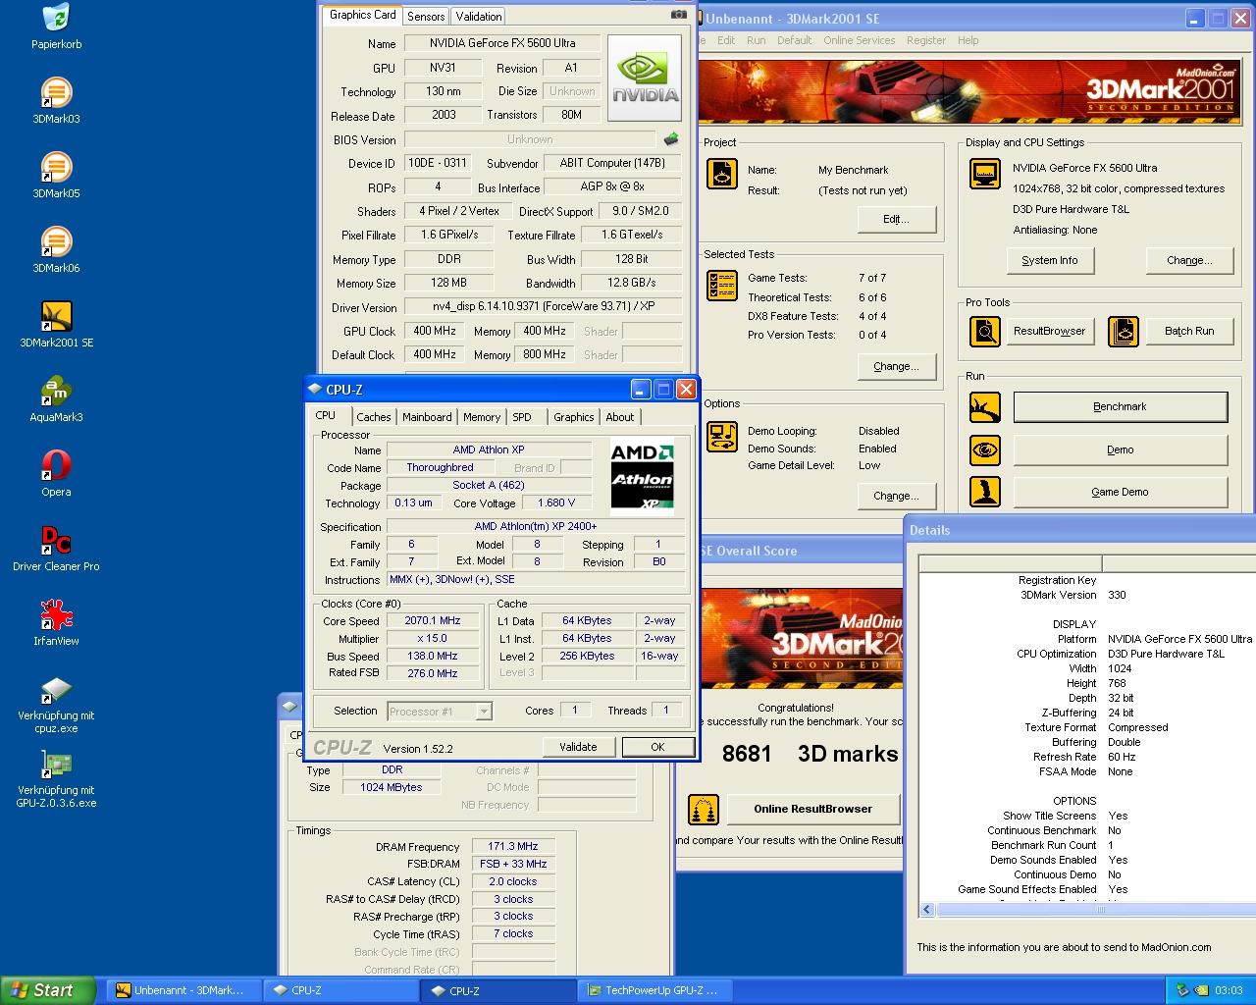Click Change... under Options
This screenshot has width=1256, height=1005.
[x=896, y=496]
